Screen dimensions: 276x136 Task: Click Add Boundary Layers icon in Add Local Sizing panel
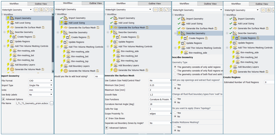coord(66,66)
